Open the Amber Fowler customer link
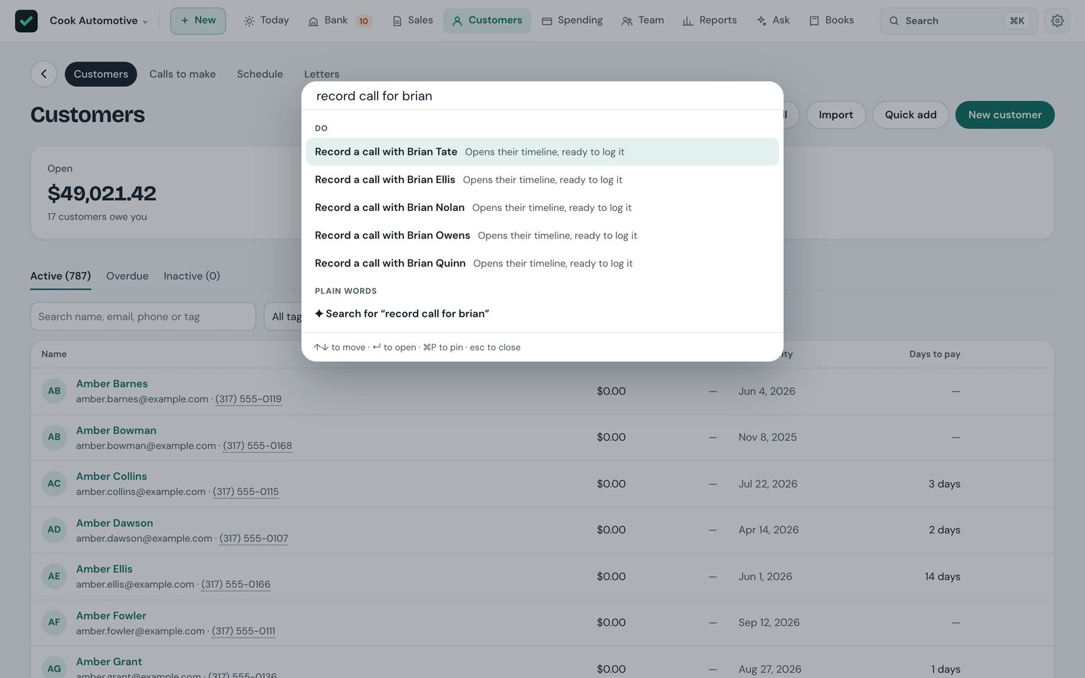The image size is (1085, 678). [x=111, y=616]
